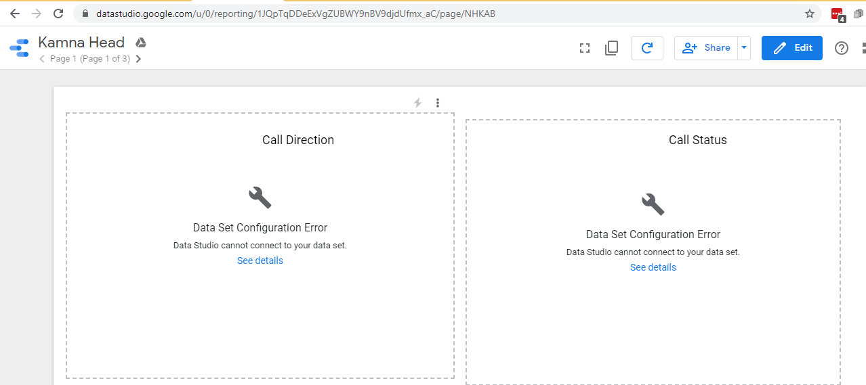Open See details in Call Status
Screen dimensions: 866x385
(653, 267)
